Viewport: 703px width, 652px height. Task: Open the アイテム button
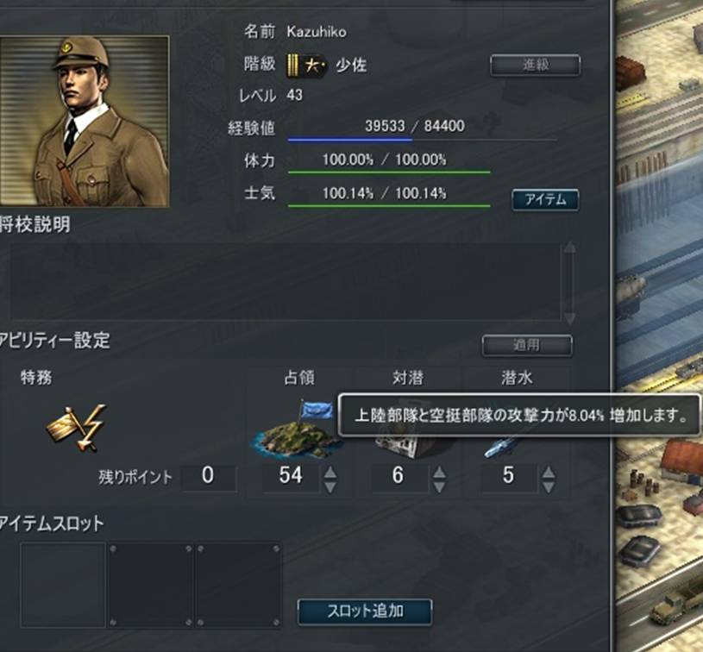pyautogui.click(x=545, y=199)
